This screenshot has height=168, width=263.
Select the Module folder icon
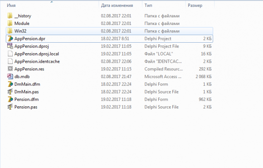(x=10, y=23)
